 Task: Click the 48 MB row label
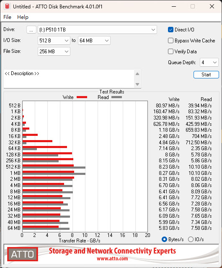(x=14, y=222)
